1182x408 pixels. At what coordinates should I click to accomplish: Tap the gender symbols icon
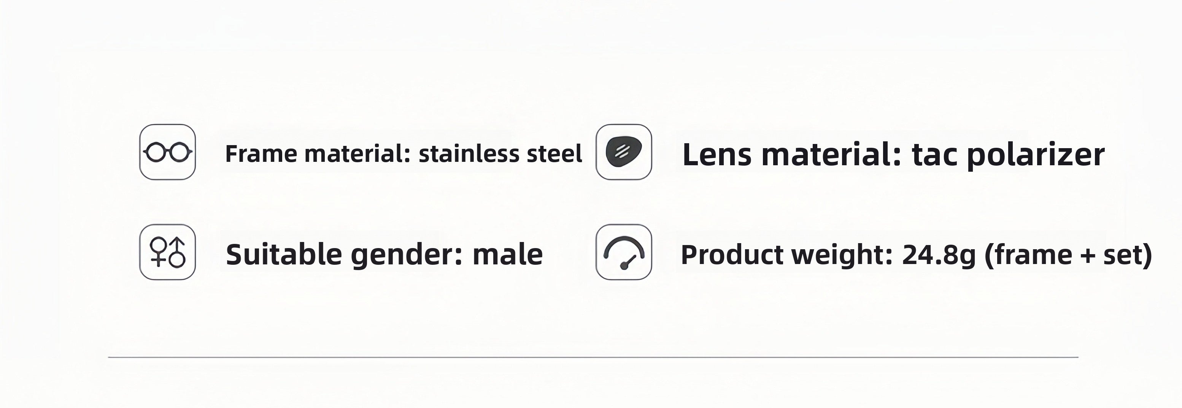pos(167,252)
